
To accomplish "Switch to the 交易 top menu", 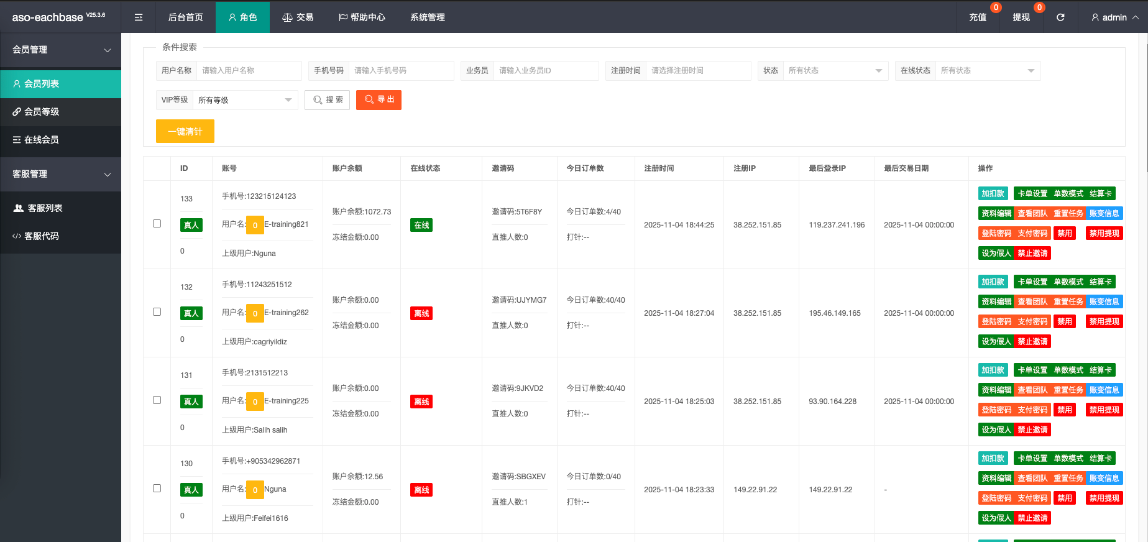I will point(298,17).
